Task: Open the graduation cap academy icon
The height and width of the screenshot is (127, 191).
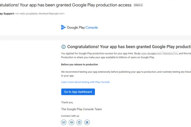Action: tap(71, 122)
